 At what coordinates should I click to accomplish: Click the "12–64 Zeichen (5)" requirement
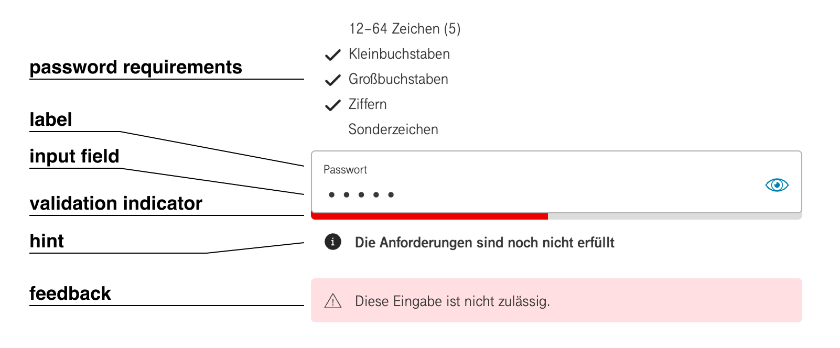(x=405, y=29)
